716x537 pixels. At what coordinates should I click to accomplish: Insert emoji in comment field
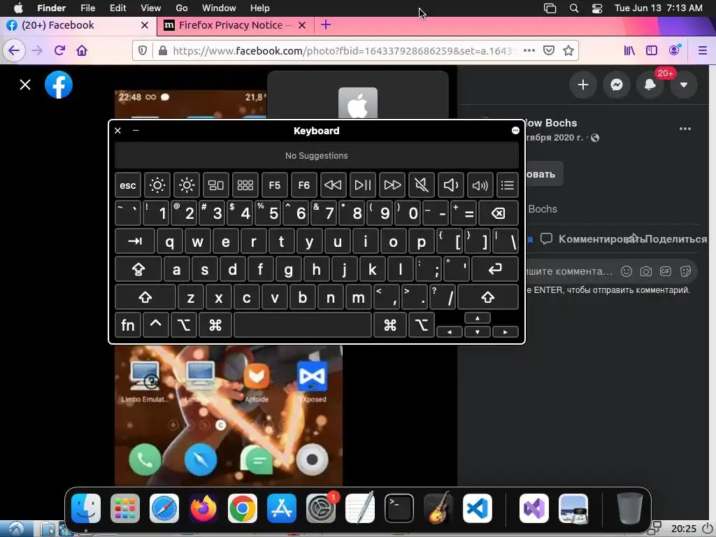(x=626, y=271)
